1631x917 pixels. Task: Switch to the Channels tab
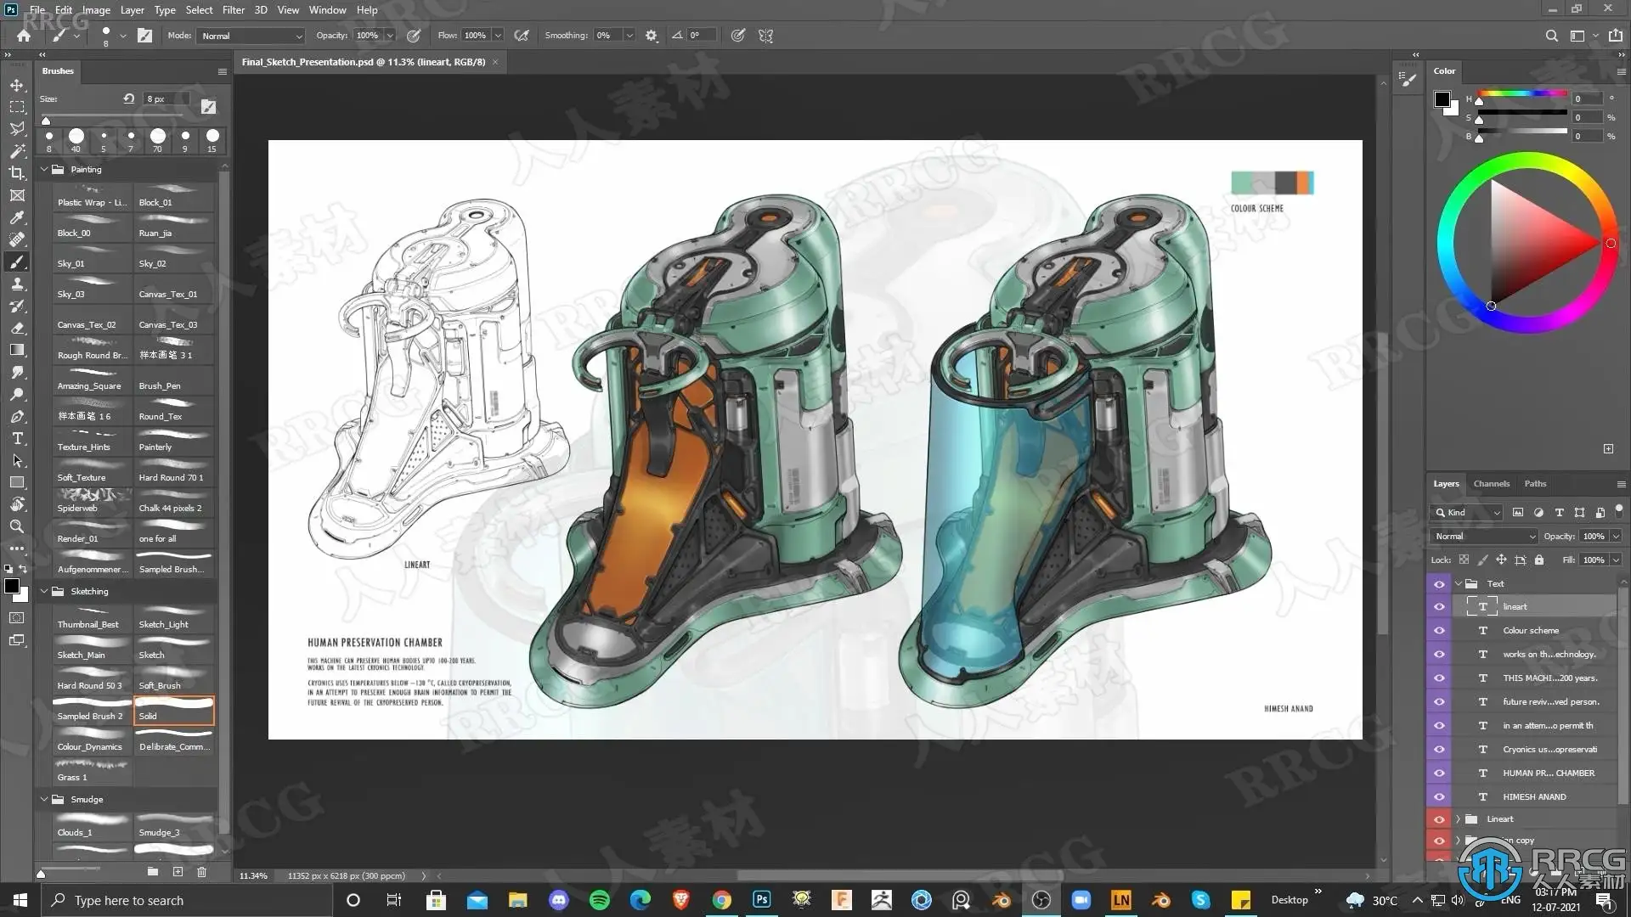click(x=1491, y=483)
